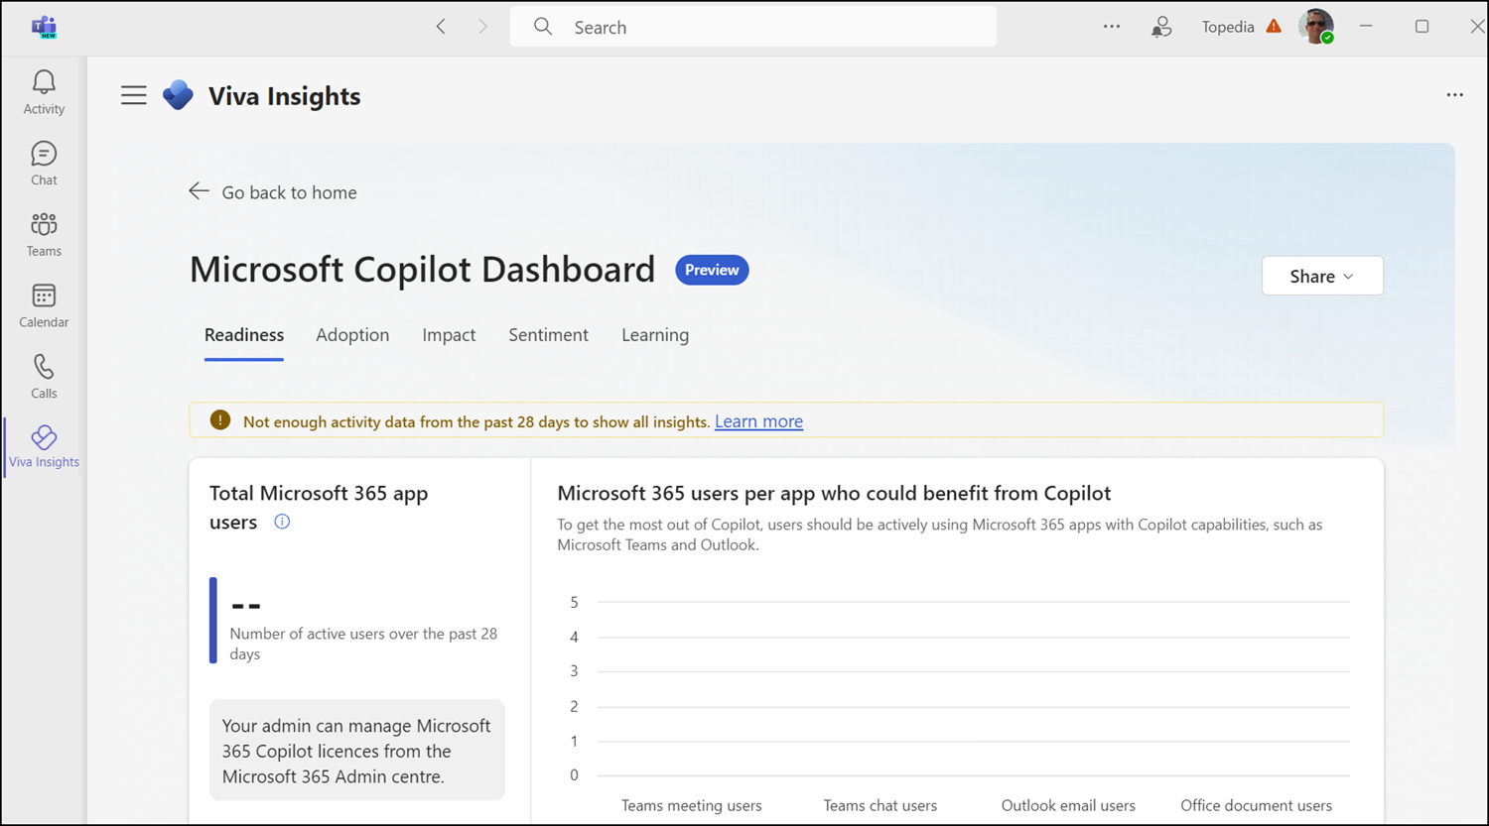Open the hamburger navigation menu
This screenshot has width=1489, height=826.
(133, 94)
